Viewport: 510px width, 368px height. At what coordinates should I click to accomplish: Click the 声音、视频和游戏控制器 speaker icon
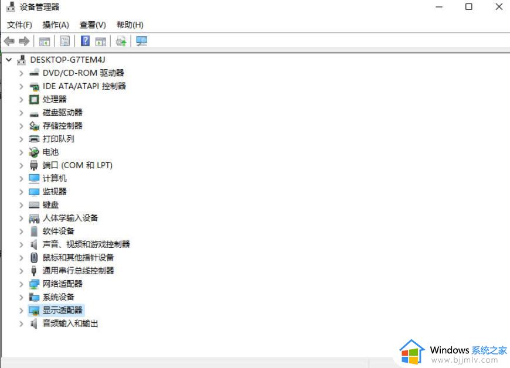(34, 244)
